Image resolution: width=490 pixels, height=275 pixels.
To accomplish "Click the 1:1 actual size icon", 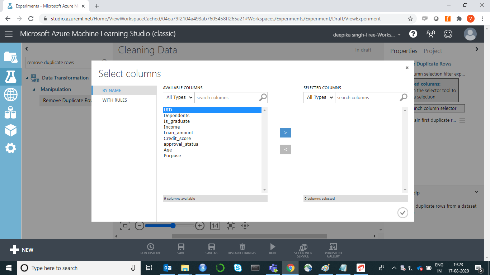I will (x=215, y=226).
